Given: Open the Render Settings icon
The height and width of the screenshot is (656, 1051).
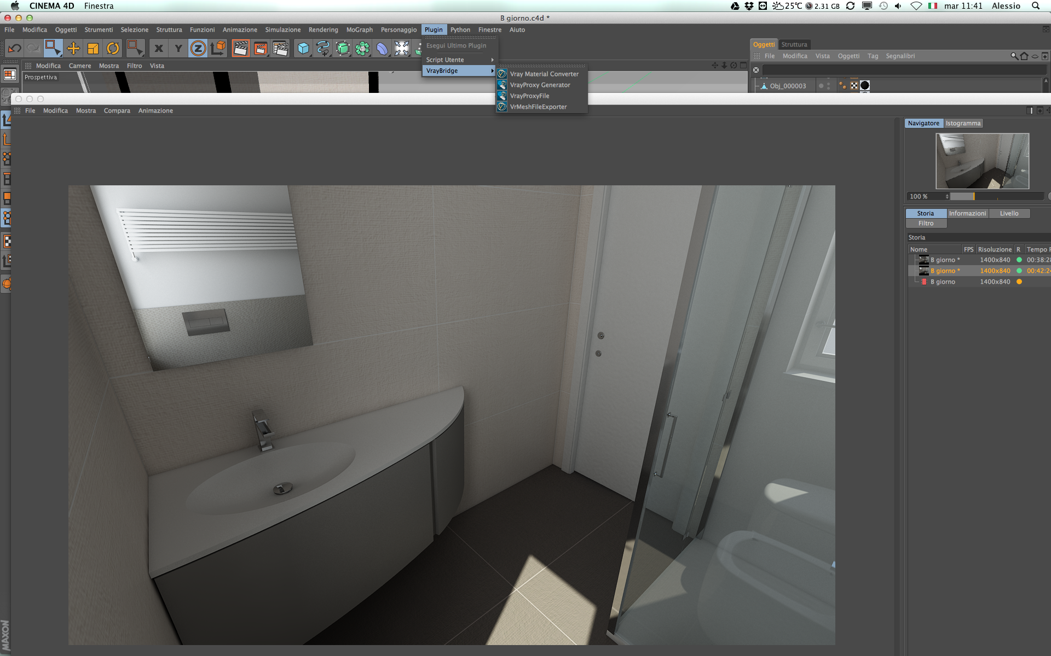Looking at the screenshot, I should (x=280, y=49).
